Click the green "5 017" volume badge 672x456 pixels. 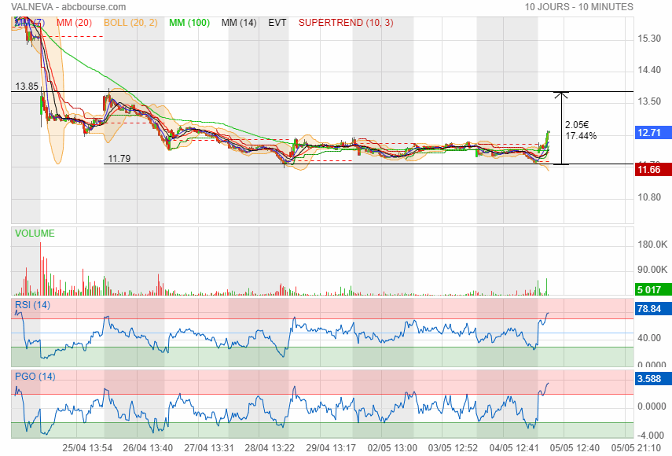tap(653, 289)
